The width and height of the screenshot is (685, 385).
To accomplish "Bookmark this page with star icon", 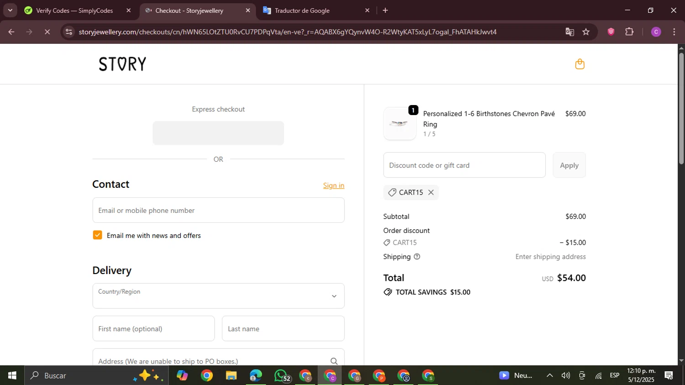I will click(x=586, y=32).
